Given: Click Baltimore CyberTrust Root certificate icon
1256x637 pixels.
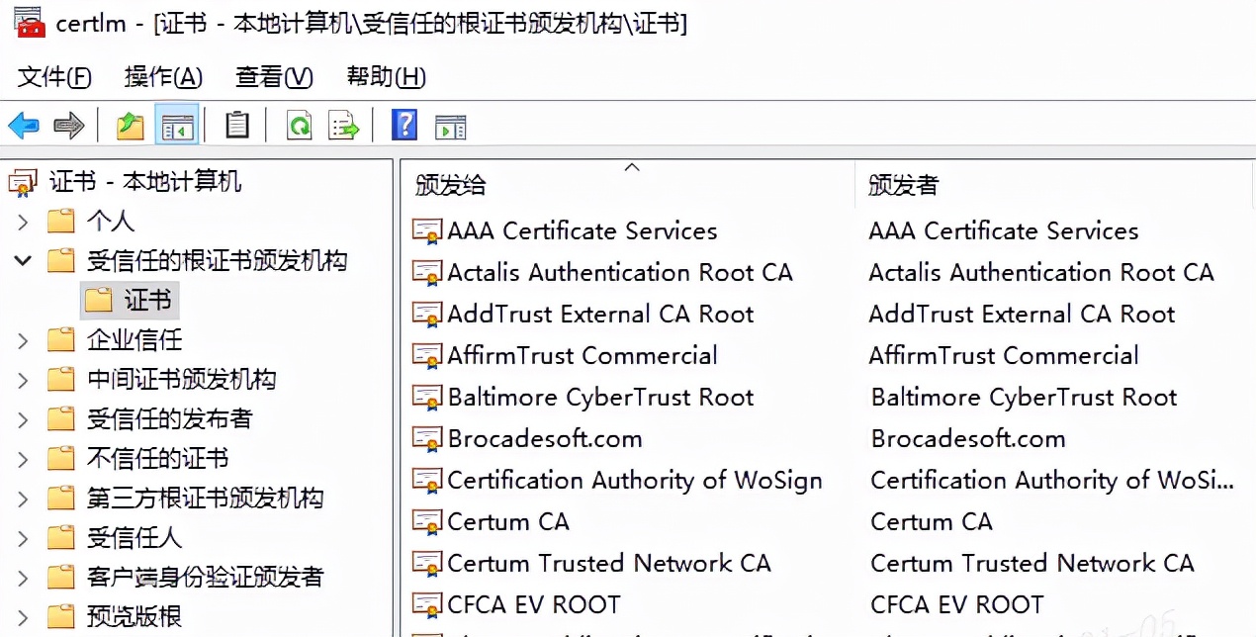Looking at the screenshot, I should click(426, 398).
